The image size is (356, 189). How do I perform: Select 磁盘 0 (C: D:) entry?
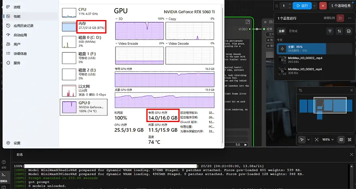coord(83,42)
